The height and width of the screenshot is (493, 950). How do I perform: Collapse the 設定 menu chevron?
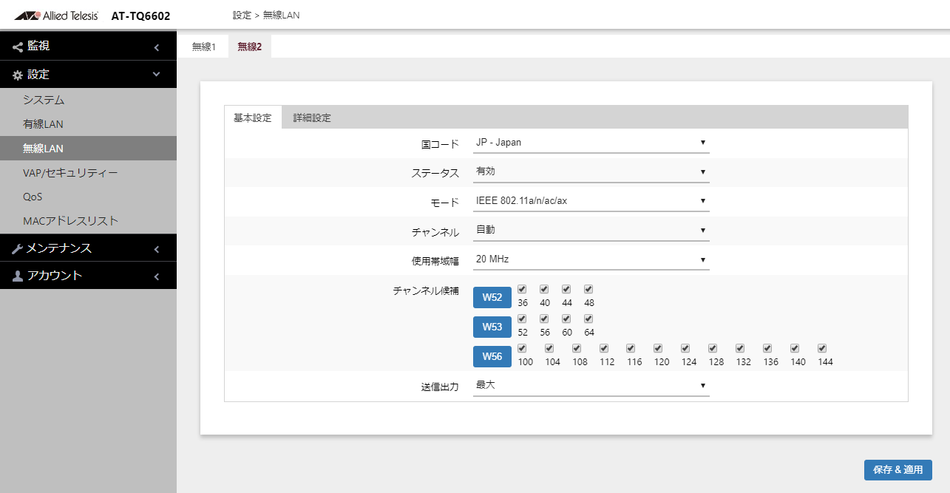click(x=156, y=75)
